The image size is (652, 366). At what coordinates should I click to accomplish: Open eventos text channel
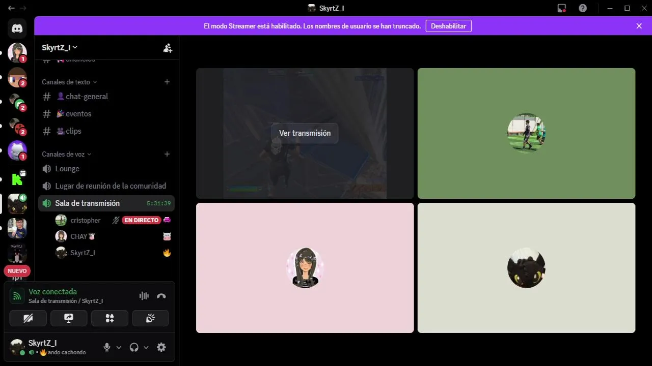tap(106, 114)
